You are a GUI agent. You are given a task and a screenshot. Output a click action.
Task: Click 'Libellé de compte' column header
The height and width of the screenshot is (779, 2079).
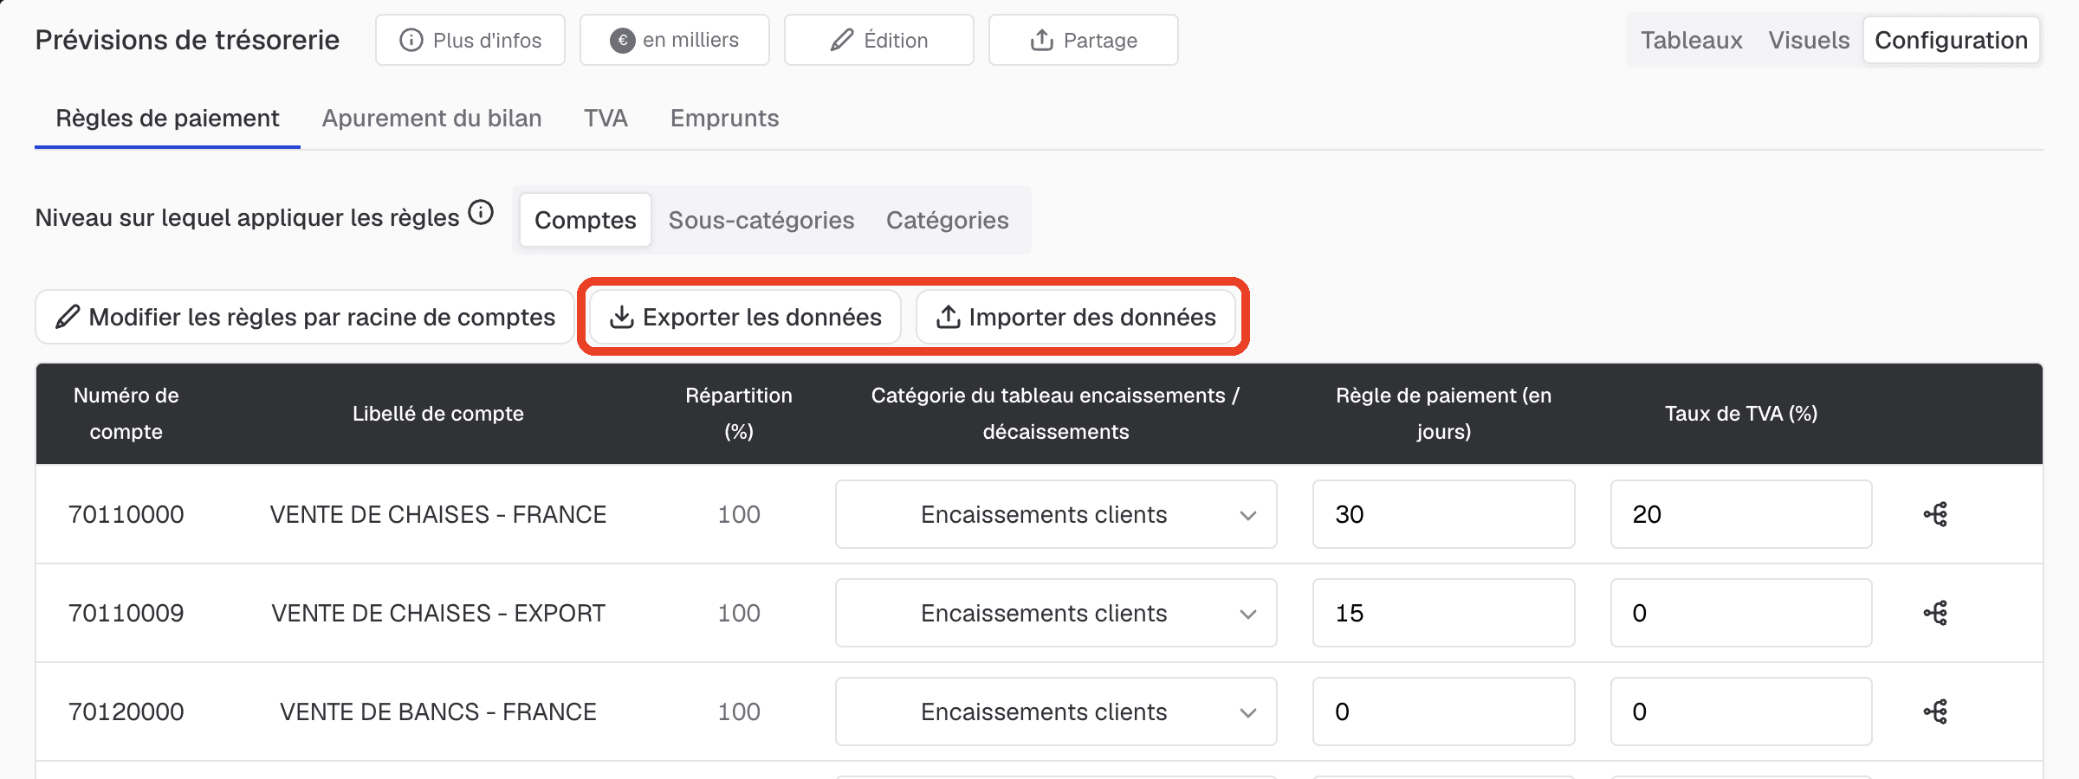click(438, 414)
